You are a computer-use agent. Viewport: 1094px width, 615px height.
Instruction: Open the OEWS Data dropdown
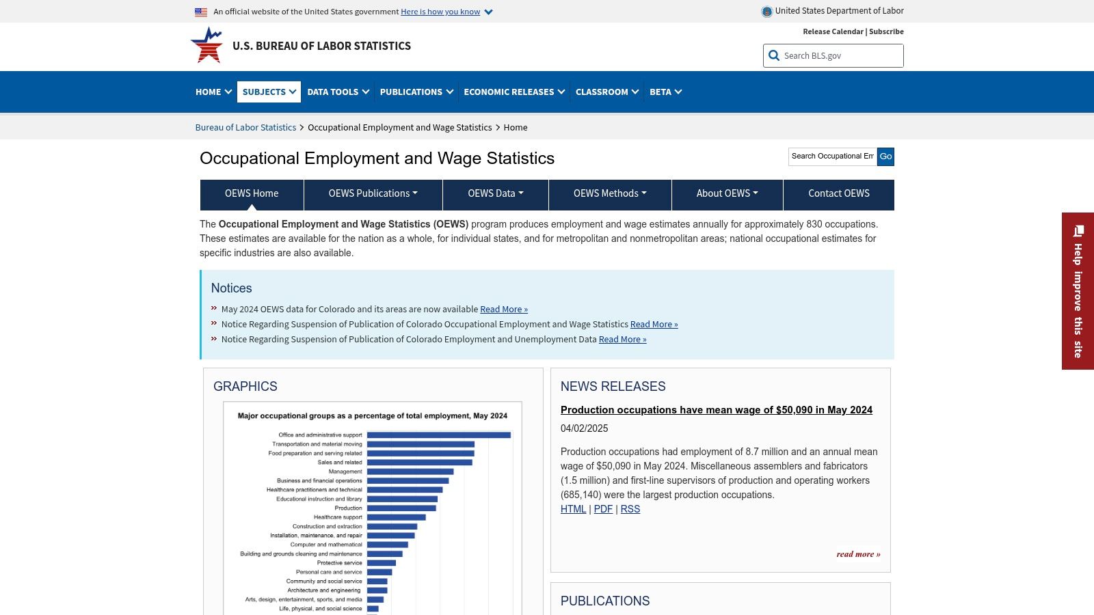494,194
